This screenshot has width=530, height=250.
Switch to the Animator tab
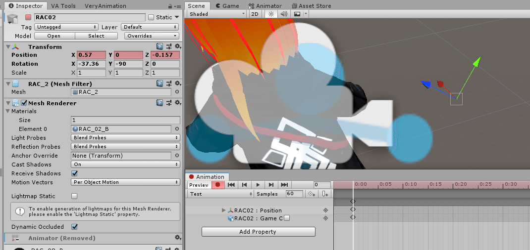point(265,6)
